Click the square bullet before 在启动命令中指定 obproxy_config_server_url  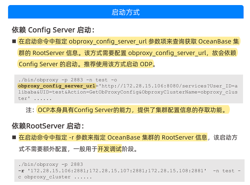[x=14, y=41]
